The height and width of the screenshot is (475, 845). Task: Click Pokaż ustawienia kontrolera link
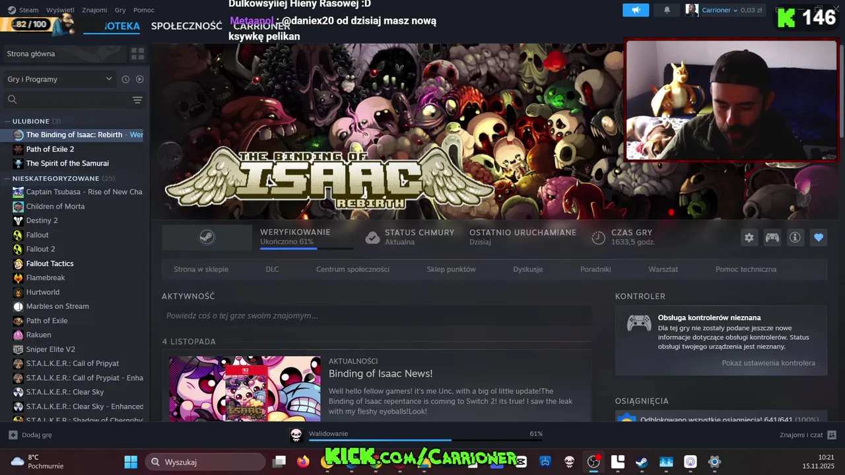click(x=768, y=363)
